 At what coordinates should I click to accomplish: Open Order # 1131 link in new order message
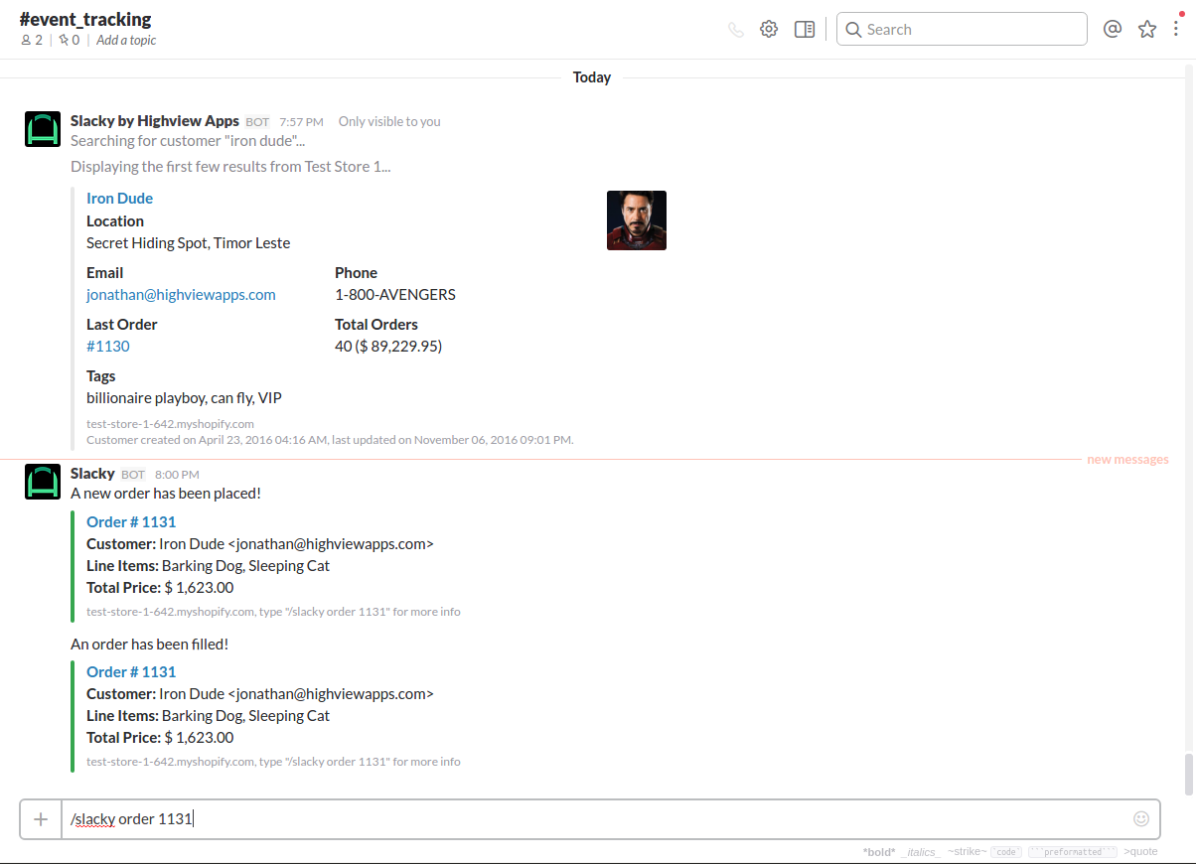pos(131,522)
